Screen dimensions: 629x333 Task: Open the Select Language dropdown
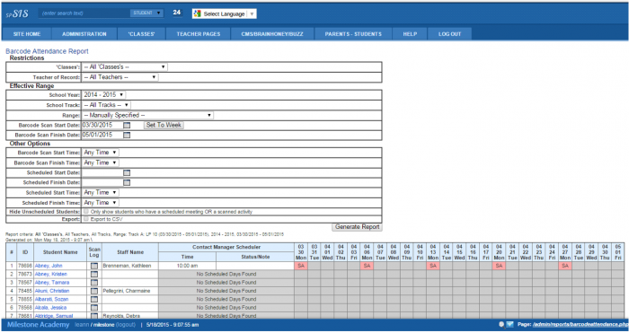[225, 13]
